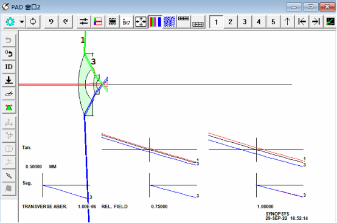Image resolution: width=337 pixels, height=223 pixels.
Task: Click the 'REL. FIELD' label
Action: pyautogui.click(x=114, y=207)
